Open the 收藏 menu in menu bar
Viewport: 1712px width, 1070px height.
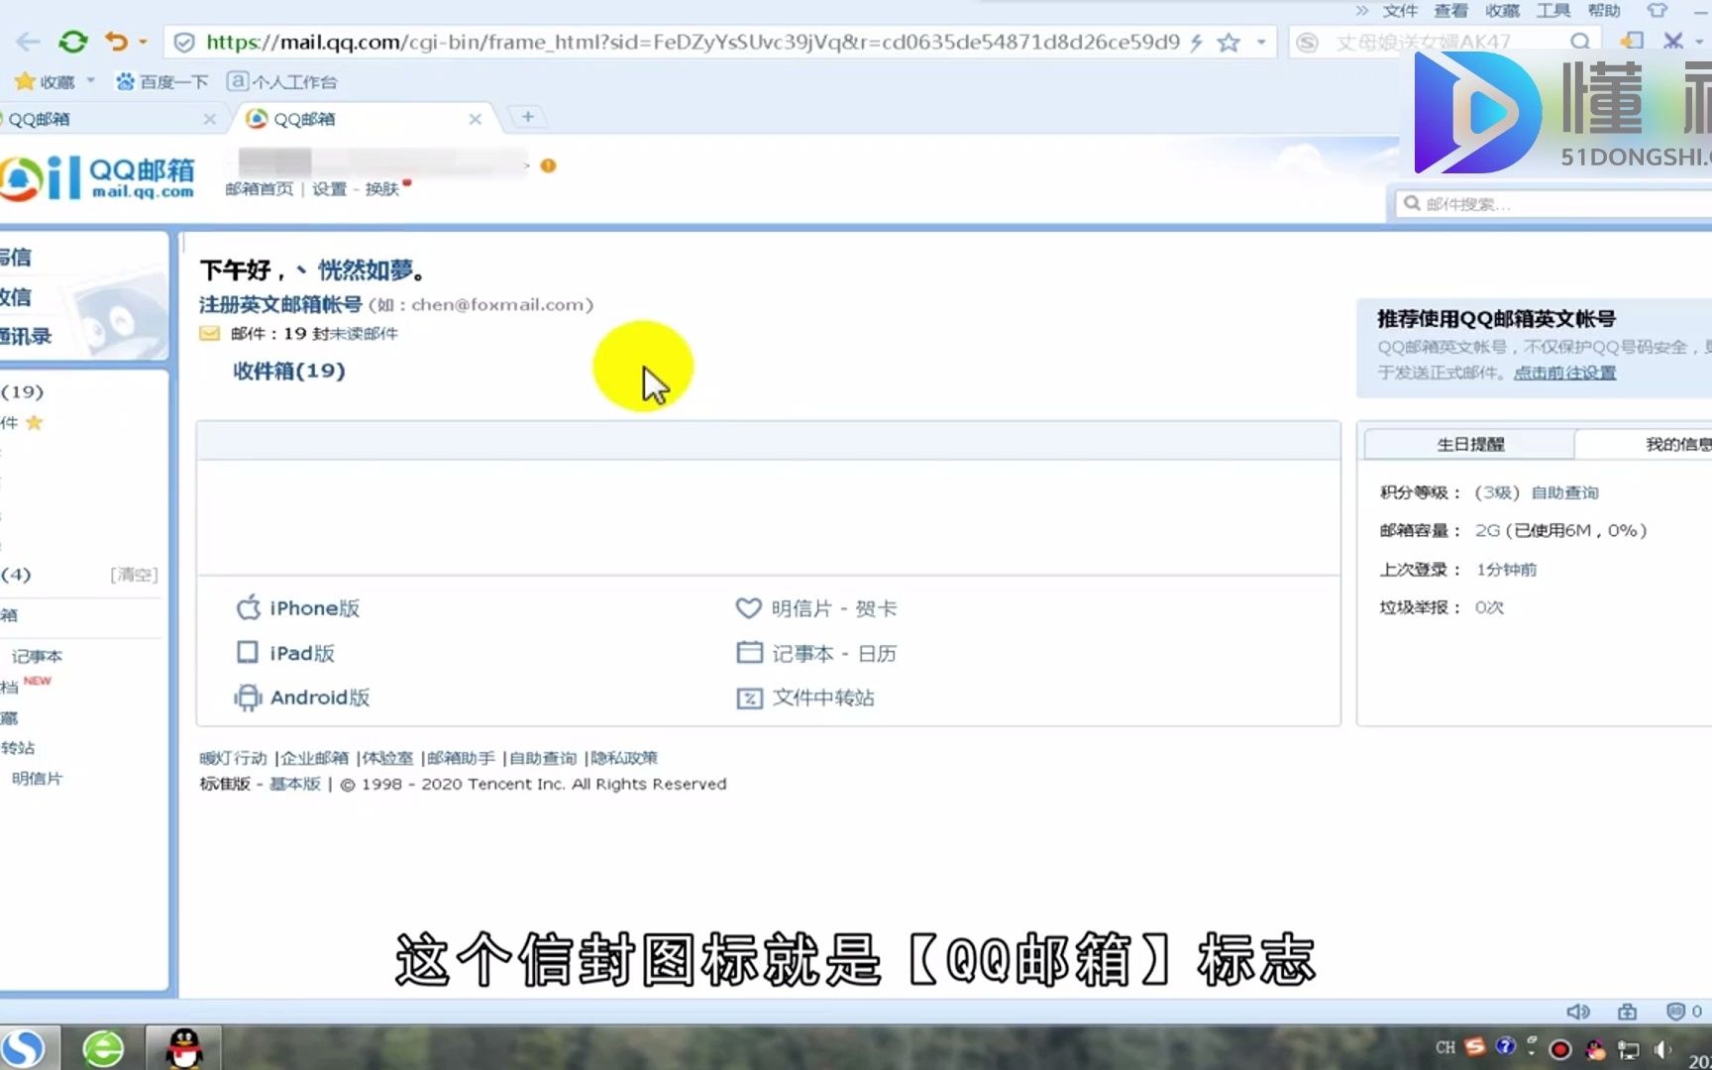pyautogui.click(x=1502, y=11)
